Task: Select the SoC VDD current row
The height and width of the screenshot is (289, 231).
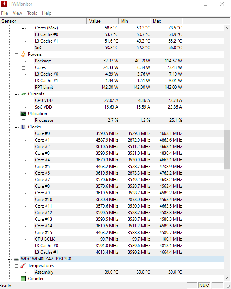Action: [129, 107]
